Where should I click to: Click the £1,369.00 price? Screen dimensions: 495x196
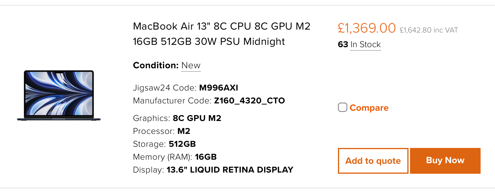click(366, 28)
